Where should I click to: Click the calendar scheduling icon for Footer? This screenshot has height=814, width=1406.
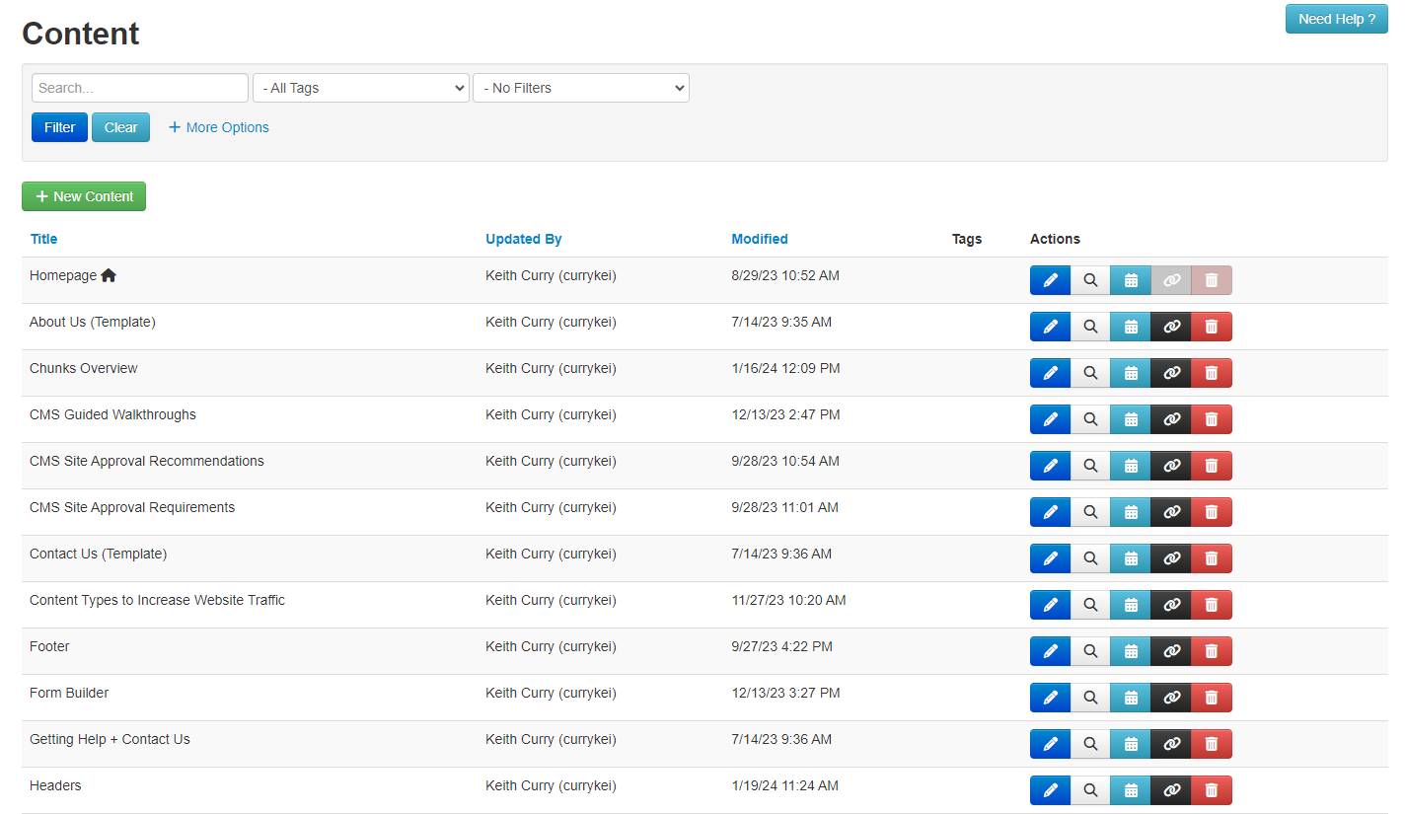(1130, 650)
